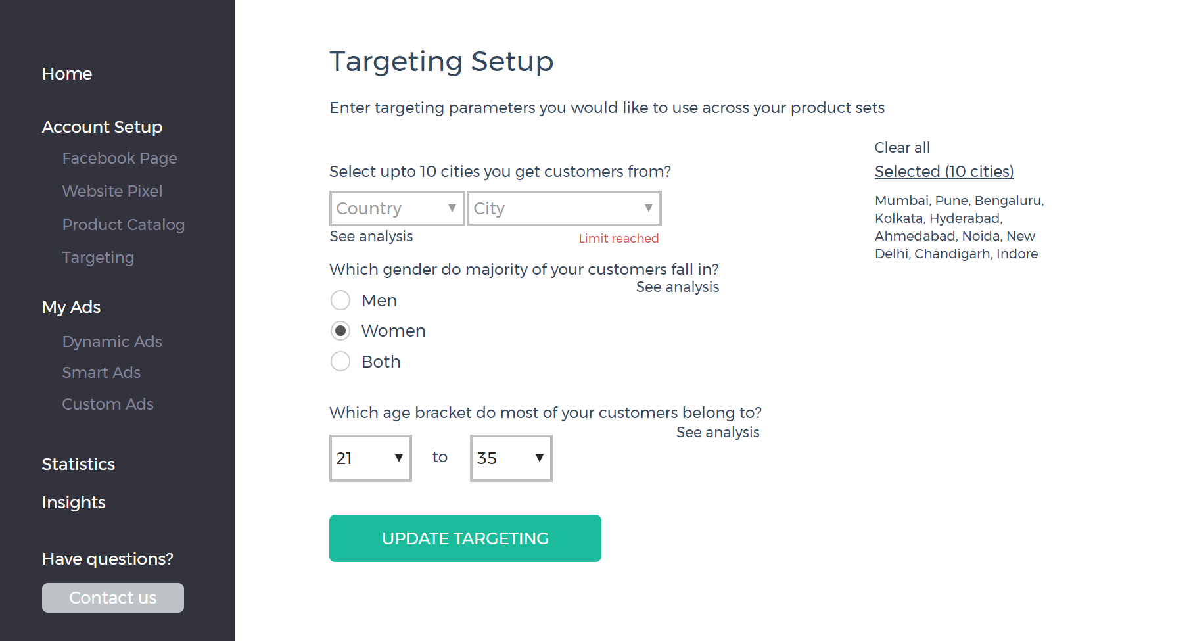Go to Smart Ads
This screenshot has width=1189, height=641.
click(x=101, y=373)
